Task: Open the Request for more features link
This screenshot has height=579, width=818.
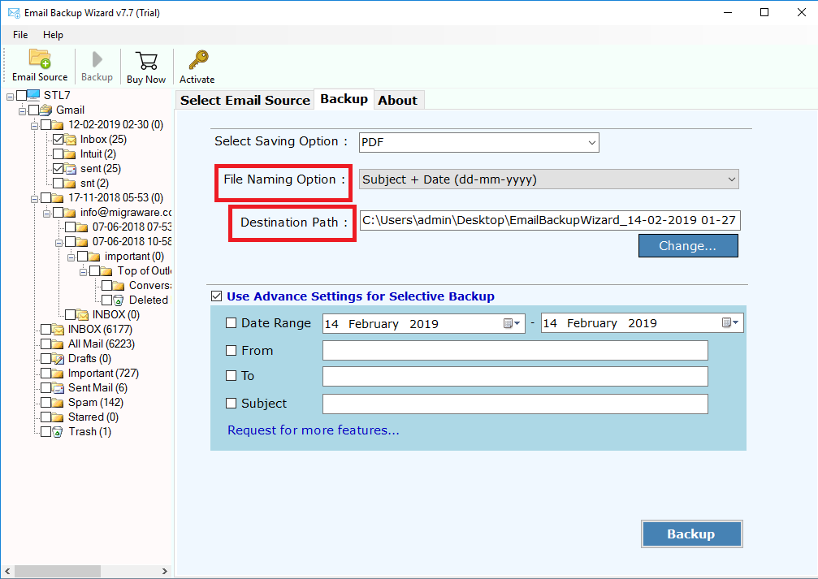Action: [x=314, y=430]
